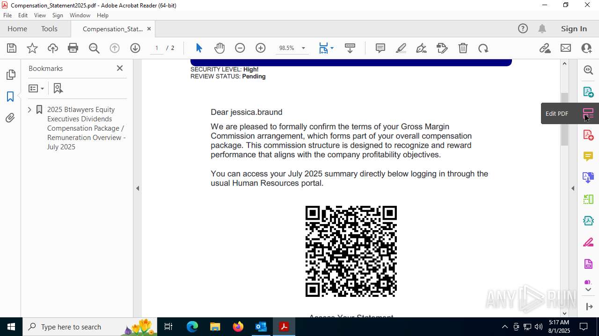
Task: Click the vertical document scrollbar thumb
Action: tap(564, 119)
